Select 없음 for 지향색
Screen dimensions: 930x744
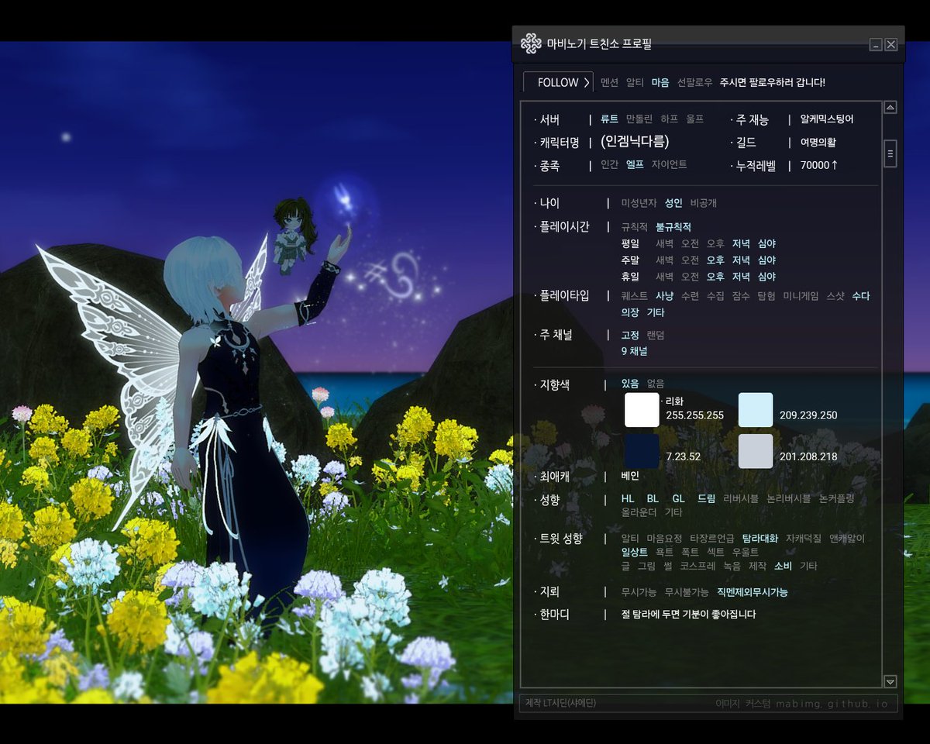[656, 384]
